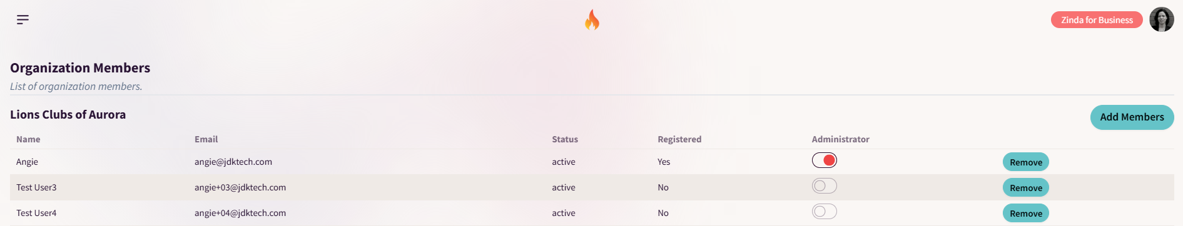The image size is (1183, 226).
Task: Click the Name column header
Action: 28,139
